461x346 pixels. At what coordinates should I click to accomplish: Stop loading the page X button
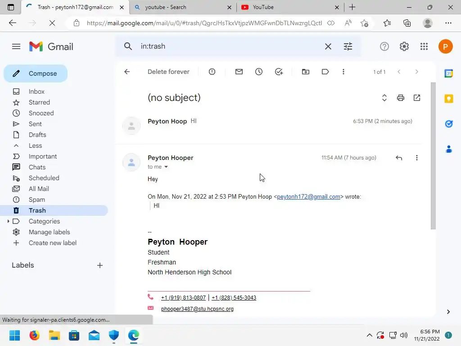[52, 23]
